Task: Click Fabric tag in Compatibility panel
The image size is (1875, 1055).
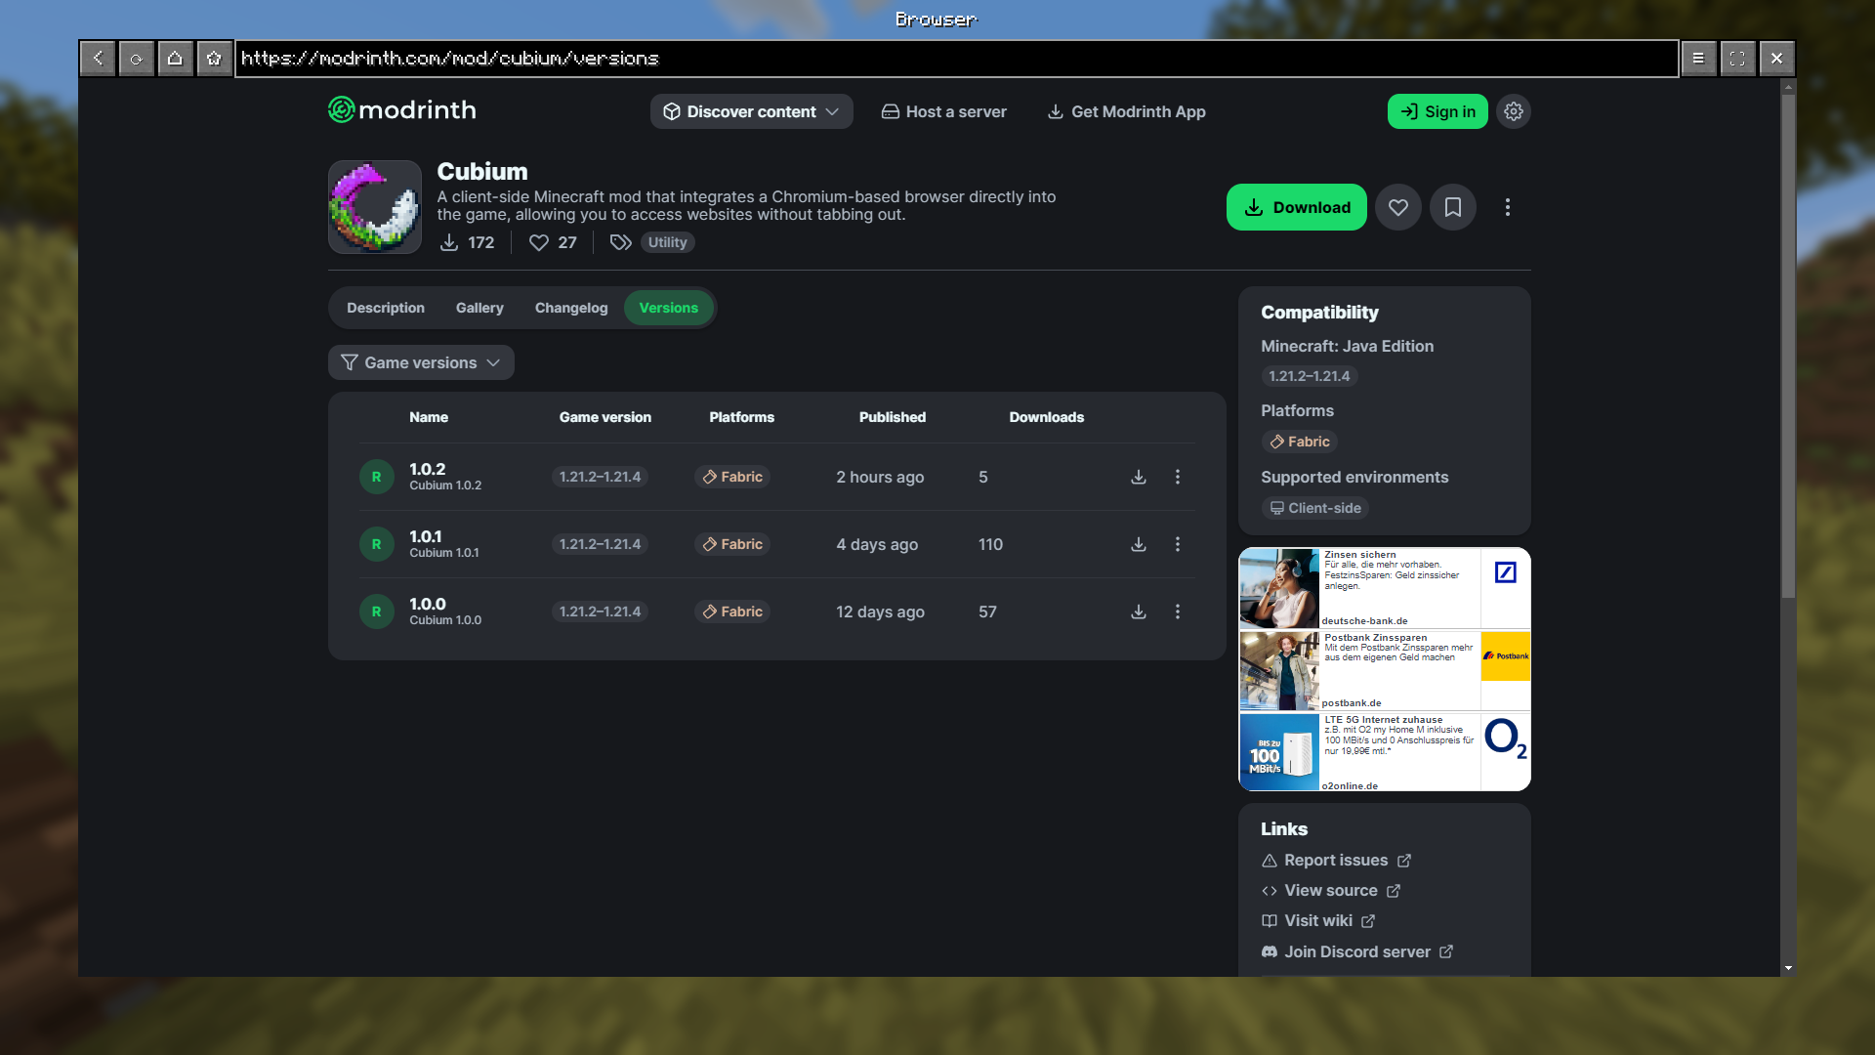Action: pos(1300,442)
